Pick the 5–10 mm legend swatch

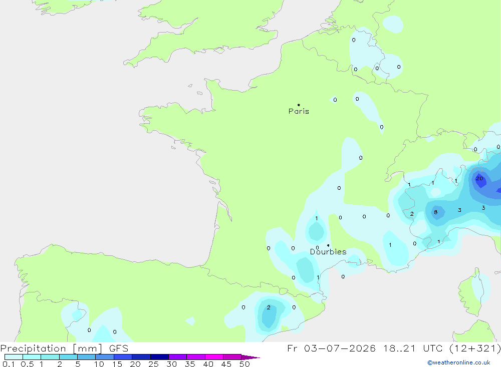click(87, 357)
